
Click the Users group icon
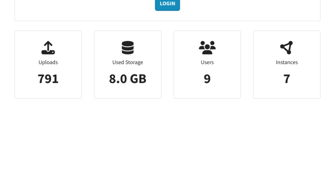tap(207, 48)
